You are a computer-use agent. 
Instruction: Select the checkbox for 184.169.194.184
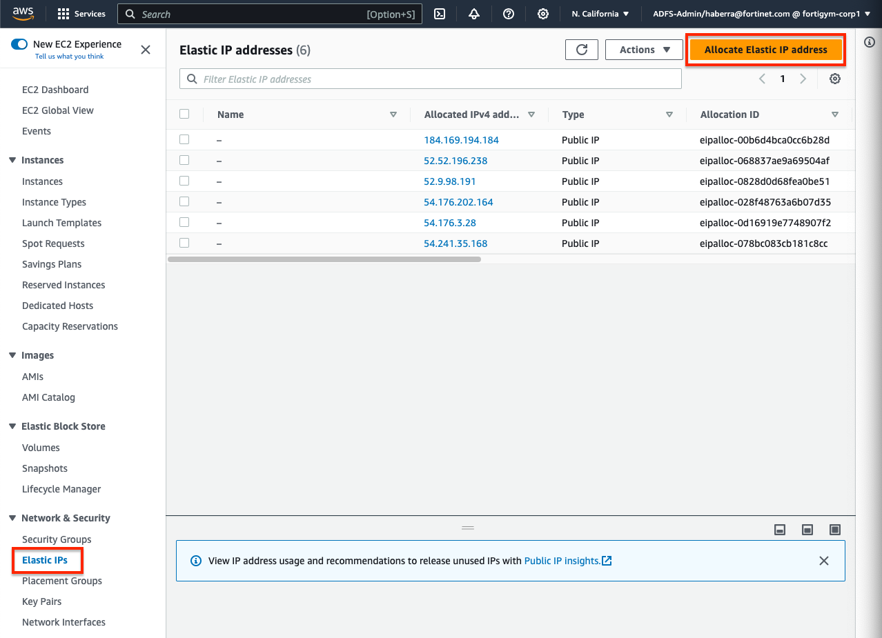click(184, 139)
